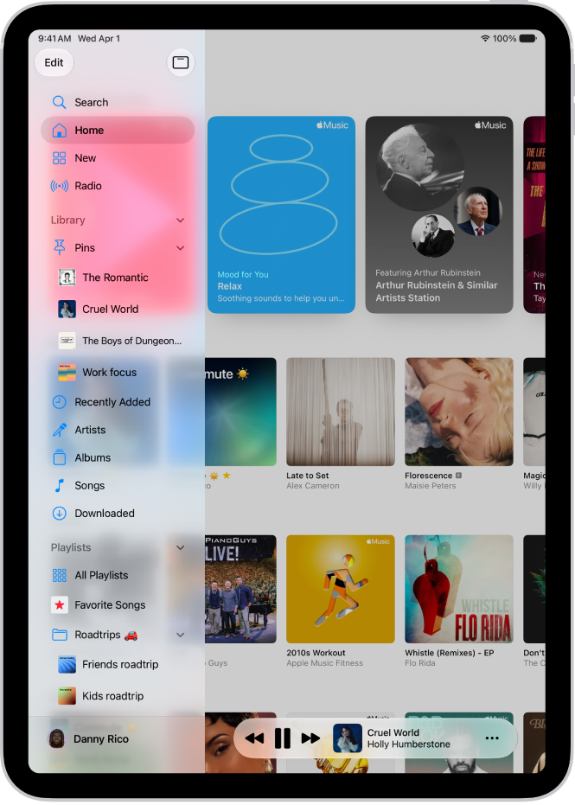Open All Playlists
The height and width of the screenshot is (805, 575).
coord(118,576)
